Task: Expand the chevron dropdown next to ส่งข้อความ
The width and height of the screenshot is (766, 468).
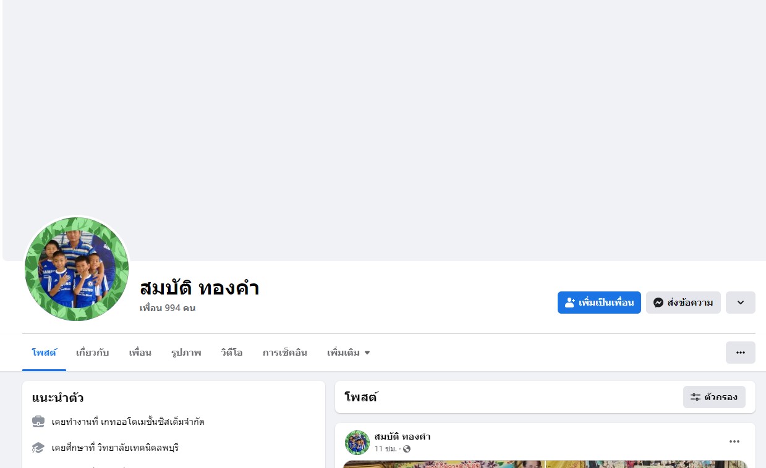Action: (741, 303)
